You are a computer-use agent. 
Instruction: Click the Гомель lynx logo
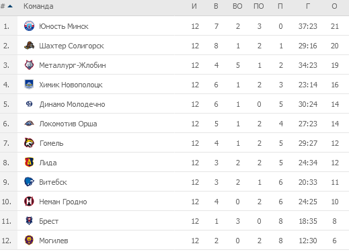click(29, 143)
